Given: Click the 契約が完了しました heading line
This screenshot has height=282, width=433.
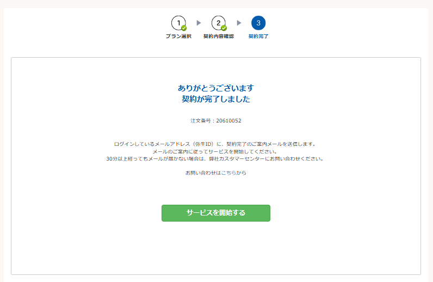Looking at the screenshot, I should point(216,99).
